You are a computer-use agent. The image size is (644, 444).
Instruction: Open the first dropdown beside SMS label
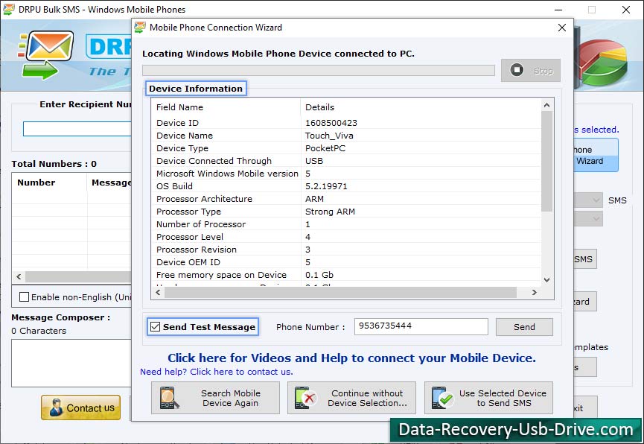click(x=587, y=200)
